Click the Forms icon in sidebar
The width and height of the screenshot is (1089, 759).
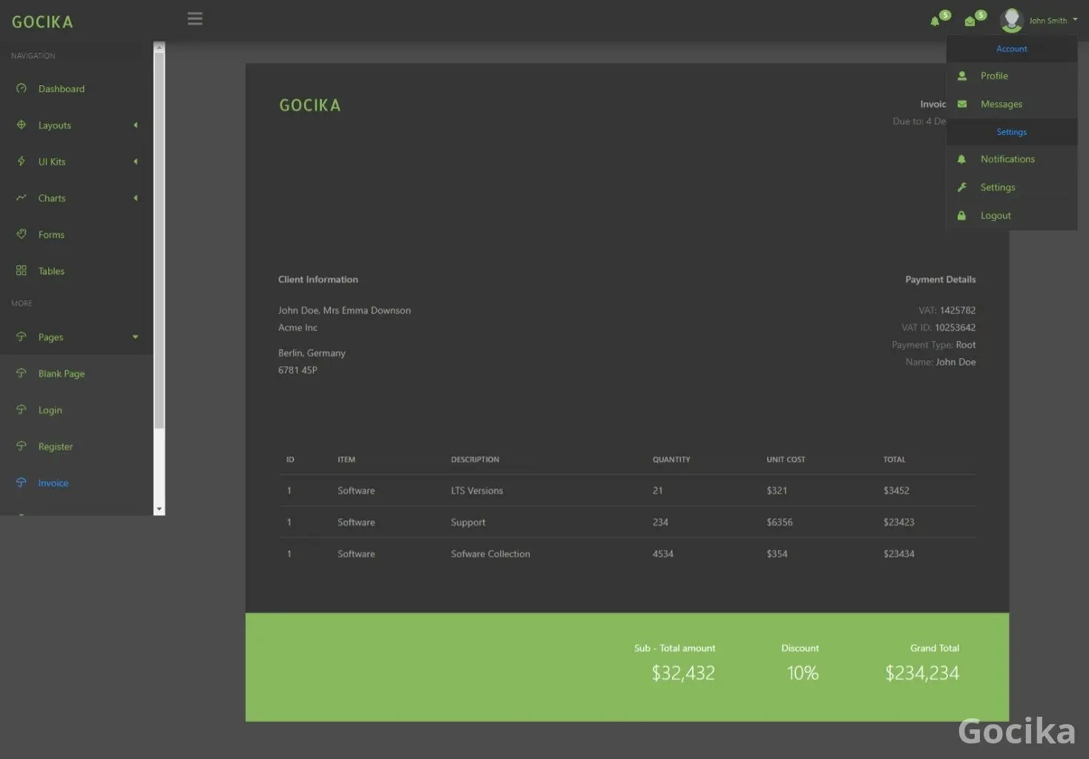coord(22,234)
